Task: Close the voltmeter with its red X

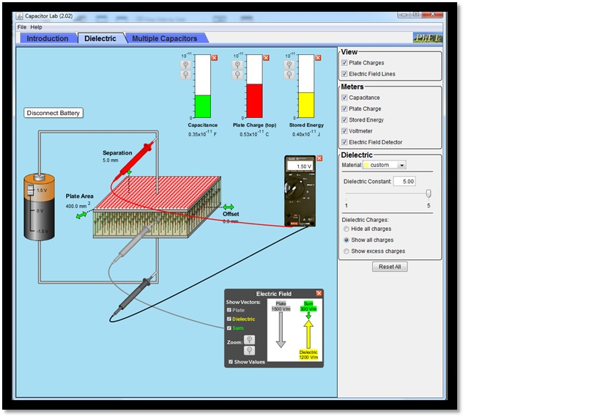Action: tap(319, 158)
